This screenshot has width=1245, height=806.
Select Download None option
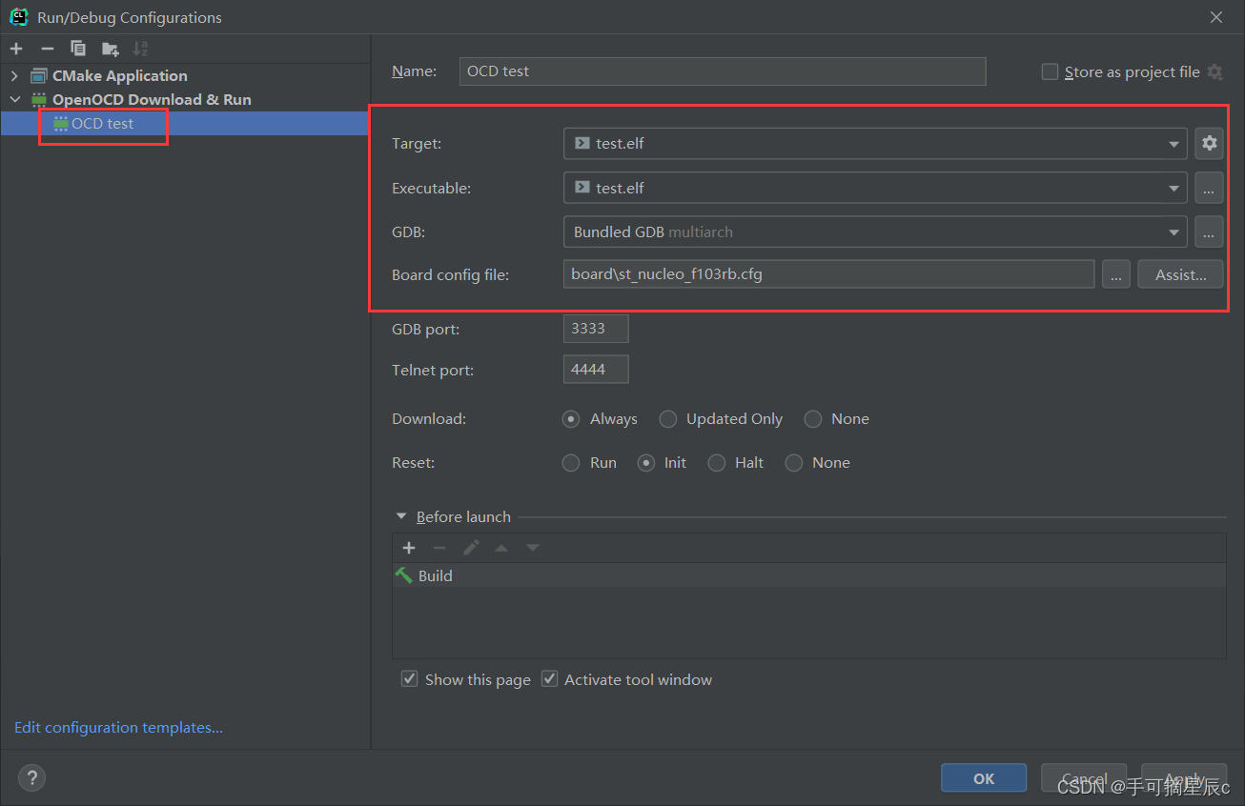(813, 419)
